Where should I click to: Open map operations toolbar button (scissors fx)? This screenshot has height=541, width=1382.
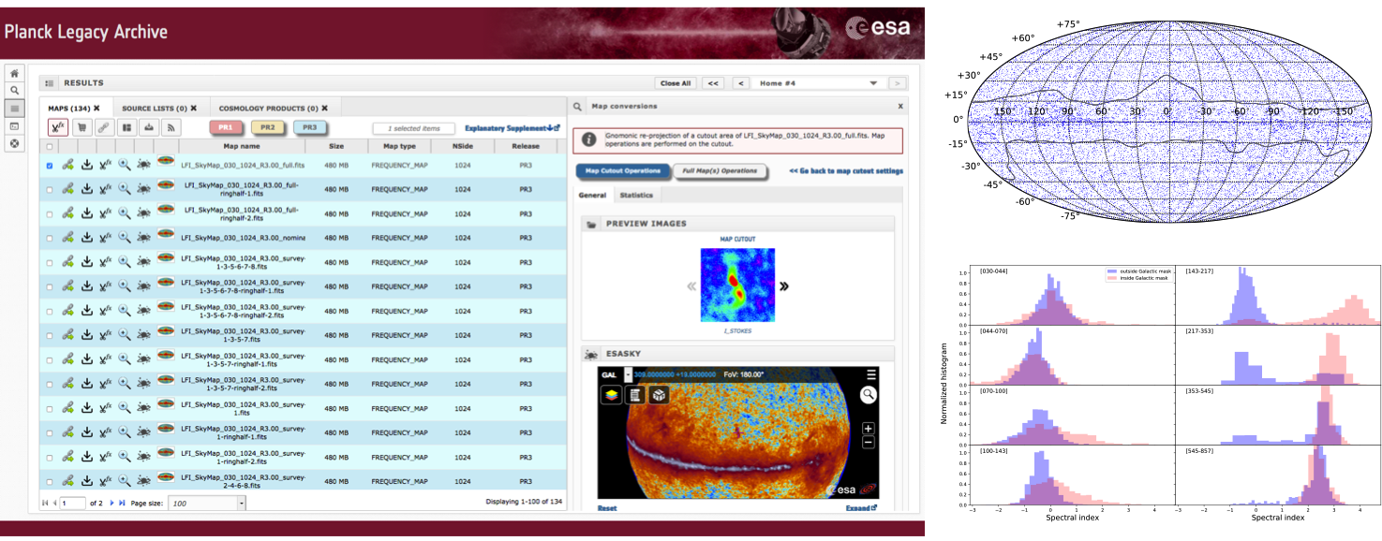pos(57,127)
